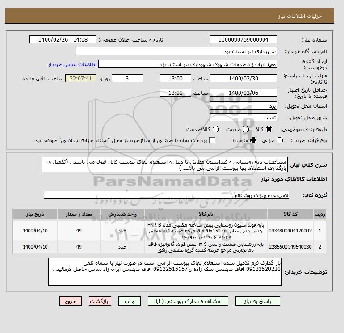The image size is (344, 333).
Task: Select the خدمت radio button
Action: point(246,129)
